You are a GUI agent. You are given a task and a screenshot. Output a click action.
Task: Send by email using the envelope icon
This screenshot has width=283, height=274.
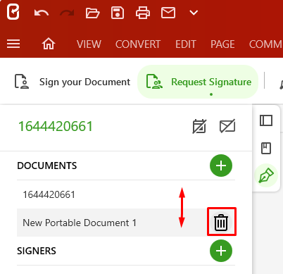point(168,13)
